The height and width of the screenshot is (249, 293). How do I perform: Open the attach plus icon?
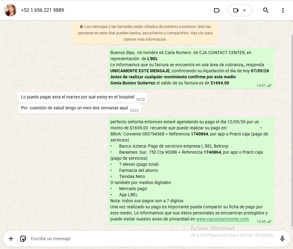point(11,239)
